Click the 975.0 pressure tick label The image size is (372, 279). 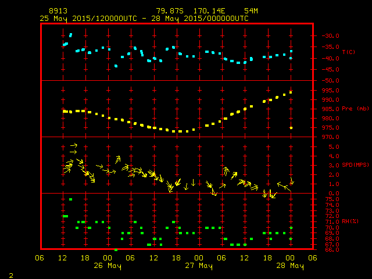[x=331, y=128]
